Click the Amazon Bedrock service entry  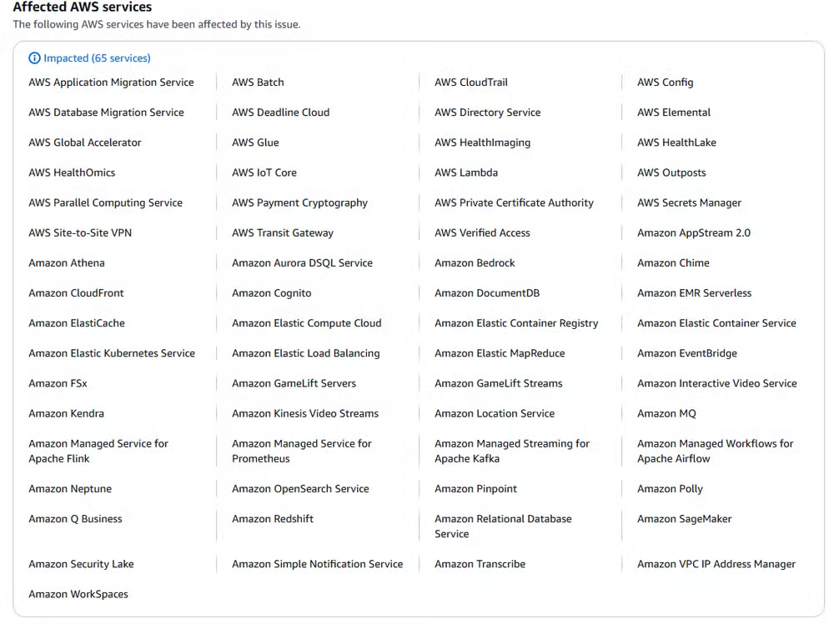click(475, 262)
